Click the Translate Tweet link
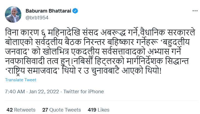This screenshot has width=200, height=114. 21,80
